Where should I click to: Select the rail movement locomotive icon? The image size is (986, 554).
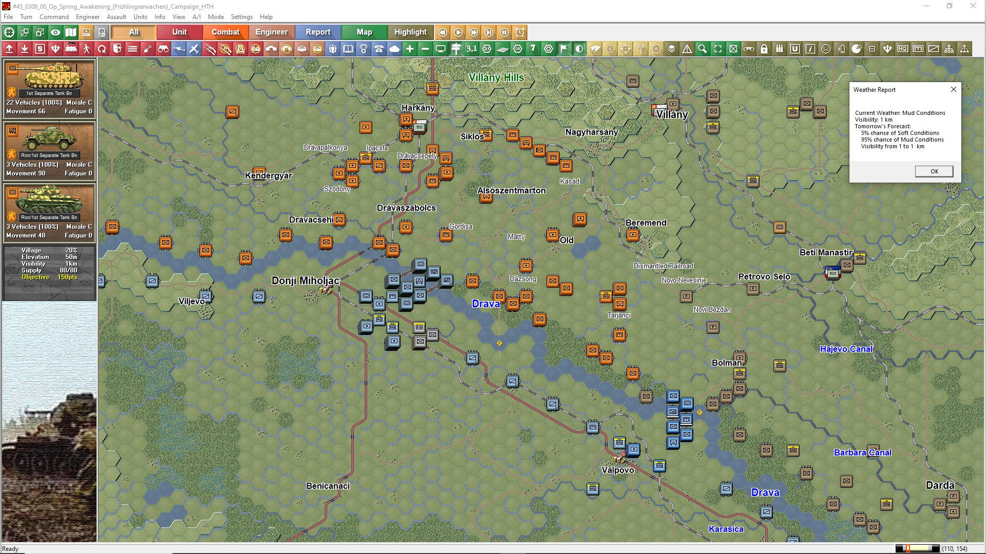pos(71,49)
